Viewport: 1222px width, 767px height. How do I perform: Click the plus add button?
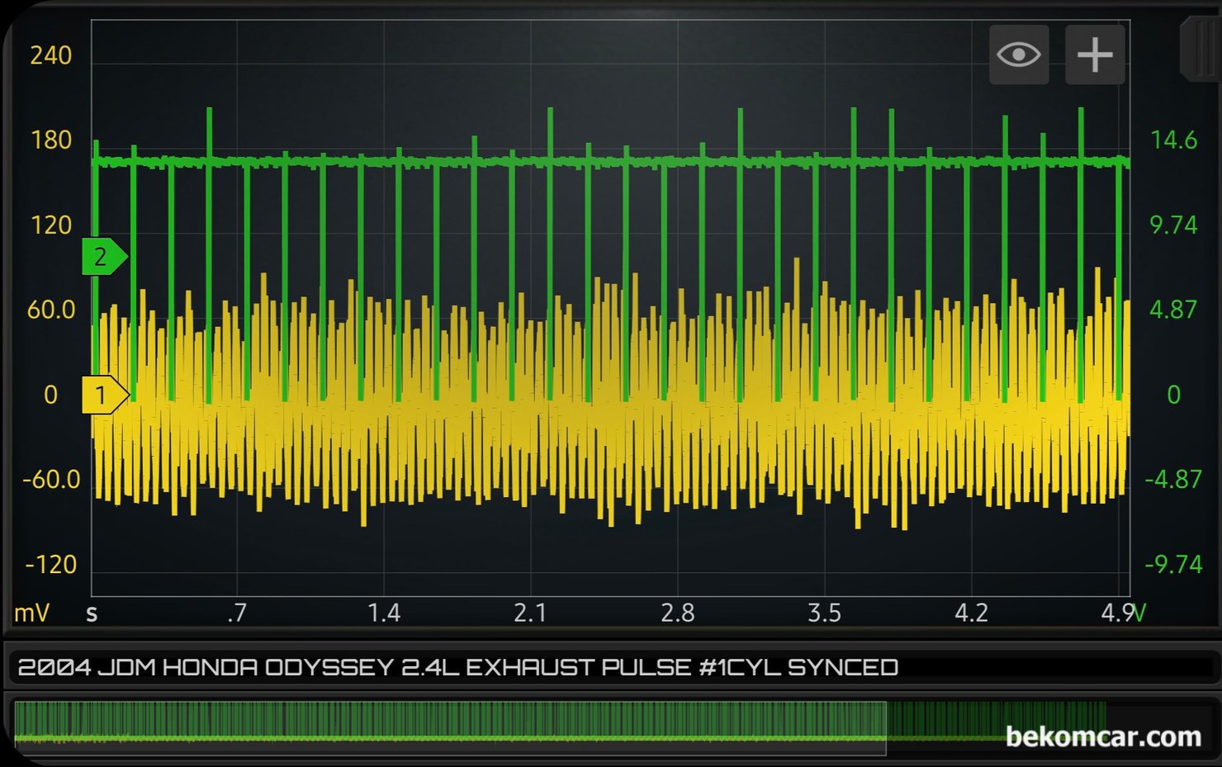point(1095,55)
